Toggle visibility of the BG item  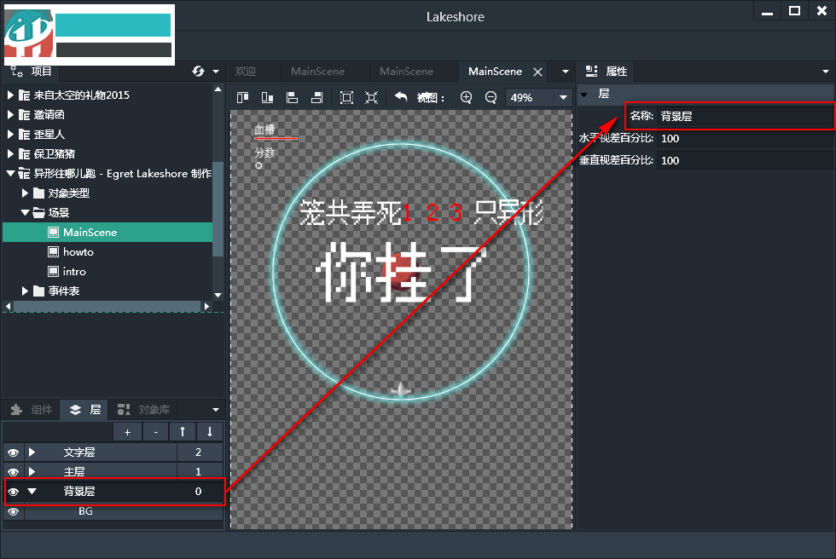[12, 511]
